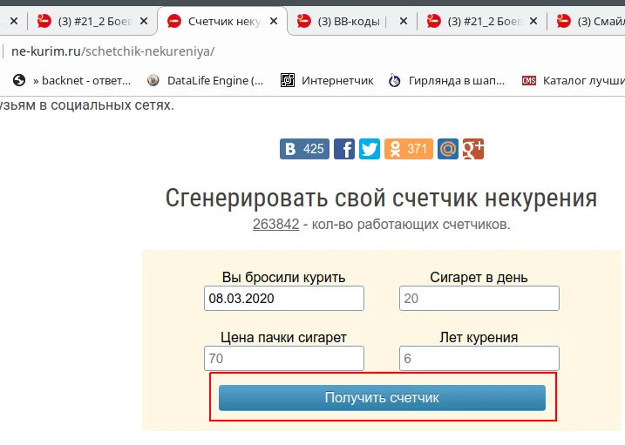
Task: Close the #21_2 Боев tab after ВВ-коды
Action: click(533, 21)
